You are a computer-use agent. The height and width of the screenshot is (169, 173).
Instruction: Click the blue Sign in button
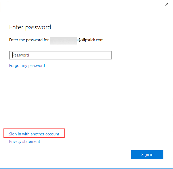(x=147, y=155)
